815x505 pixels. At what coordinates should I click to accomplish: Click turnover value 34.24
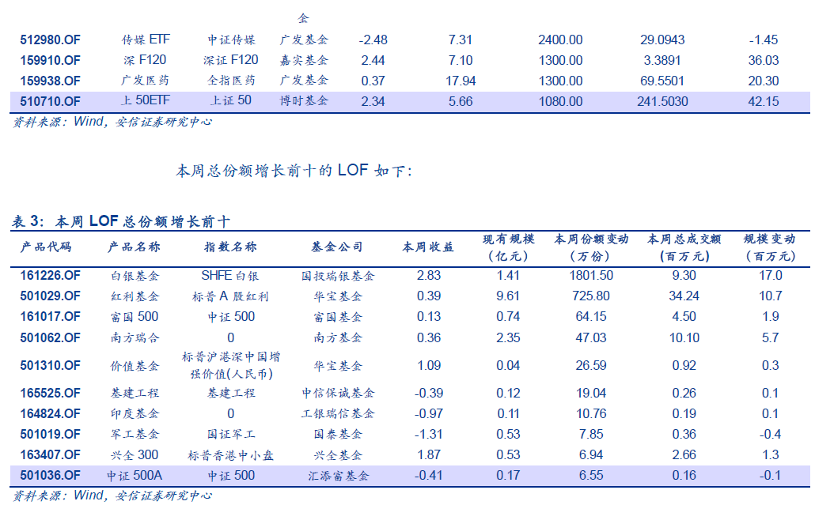point(684,296)
